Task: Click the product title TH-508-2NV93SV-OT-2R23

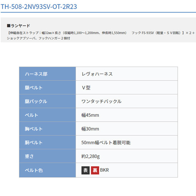Action: pyautogui.click(x=39, y=7)
